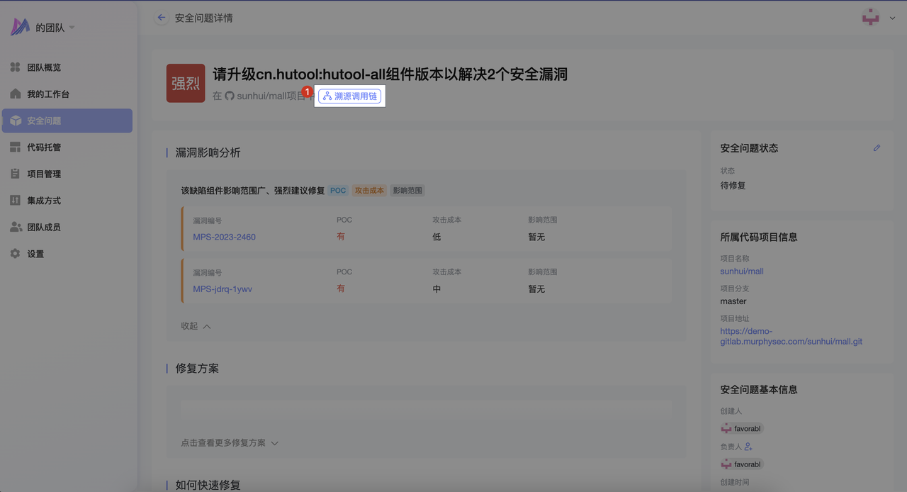Click the back arrow icon

(x=162, y=18)
